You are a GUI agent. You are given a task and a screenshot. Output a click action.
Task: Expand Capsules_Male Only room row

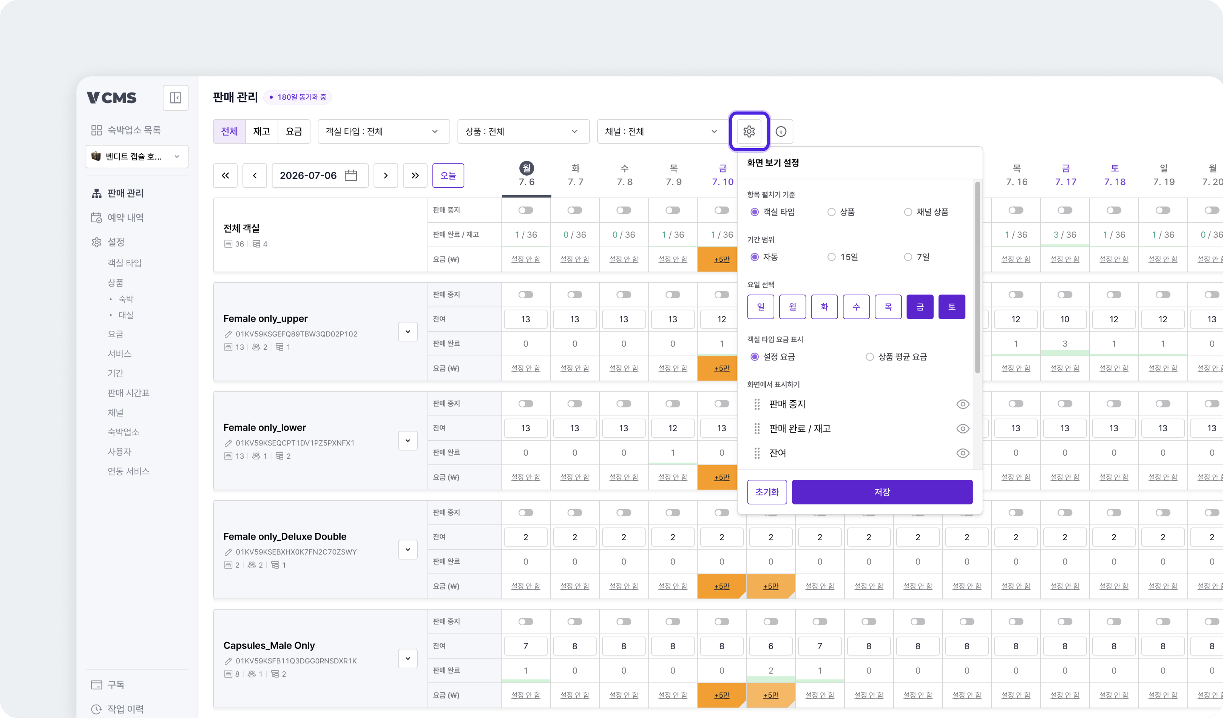point(408,658)
